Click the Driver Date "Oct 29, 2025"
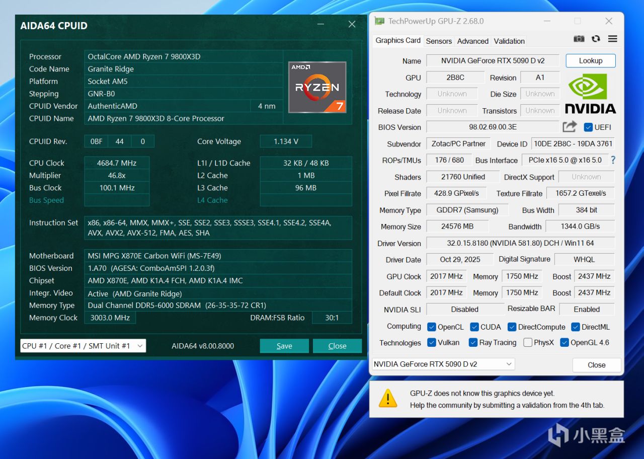The width and height of the screenshot is (644, 459). 460,260
